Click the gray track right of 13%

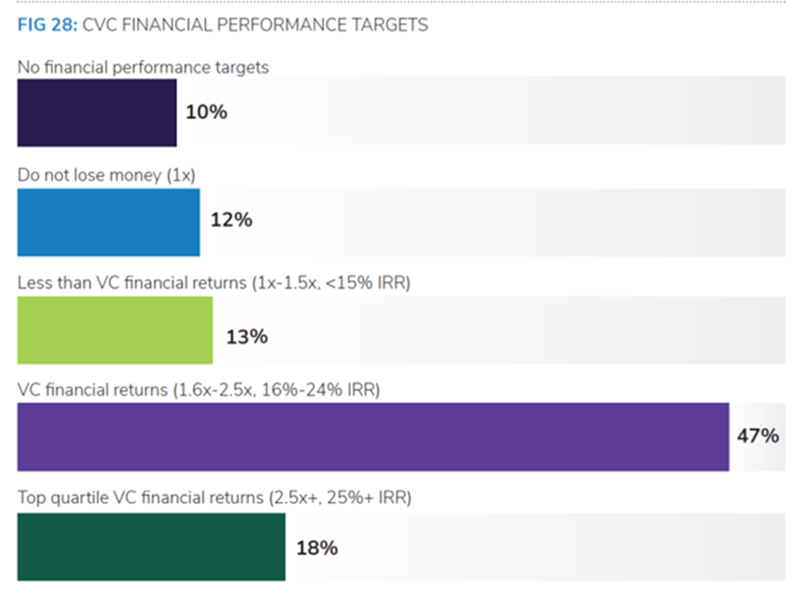526,330
